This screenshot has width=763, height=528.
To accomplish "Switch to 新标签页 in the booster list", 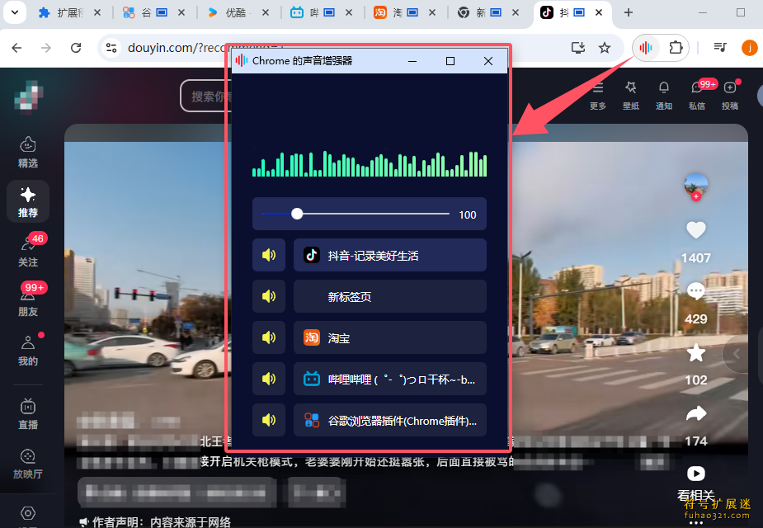I will pyautogui.click(x=390, y=296).
